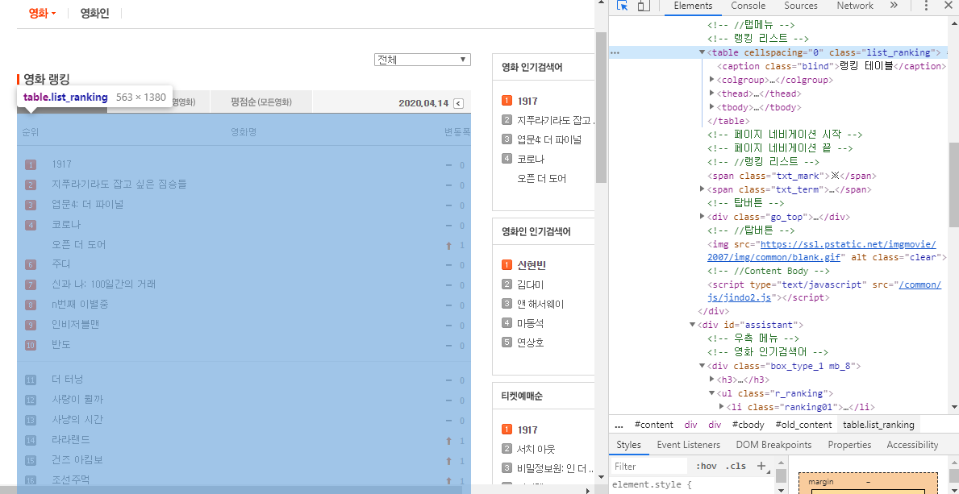Collapse div id assistant node
This screenshot has width=959, height=494.
point(692,325)
